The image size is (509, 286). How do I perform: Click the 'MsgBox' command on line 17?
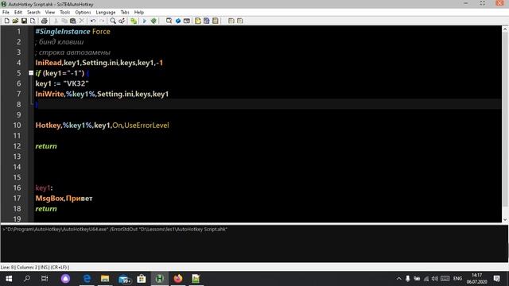click(x=49, y=198)
